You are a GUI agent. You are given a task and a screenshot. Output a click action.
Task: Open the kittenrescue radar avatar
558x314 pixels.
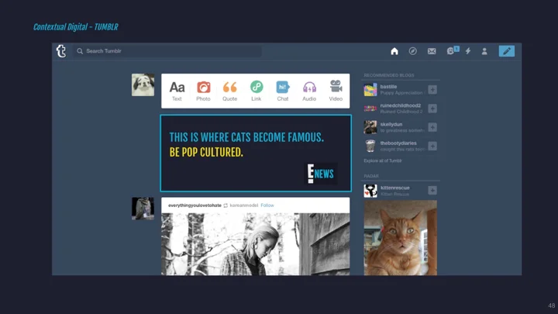[370, 191]
